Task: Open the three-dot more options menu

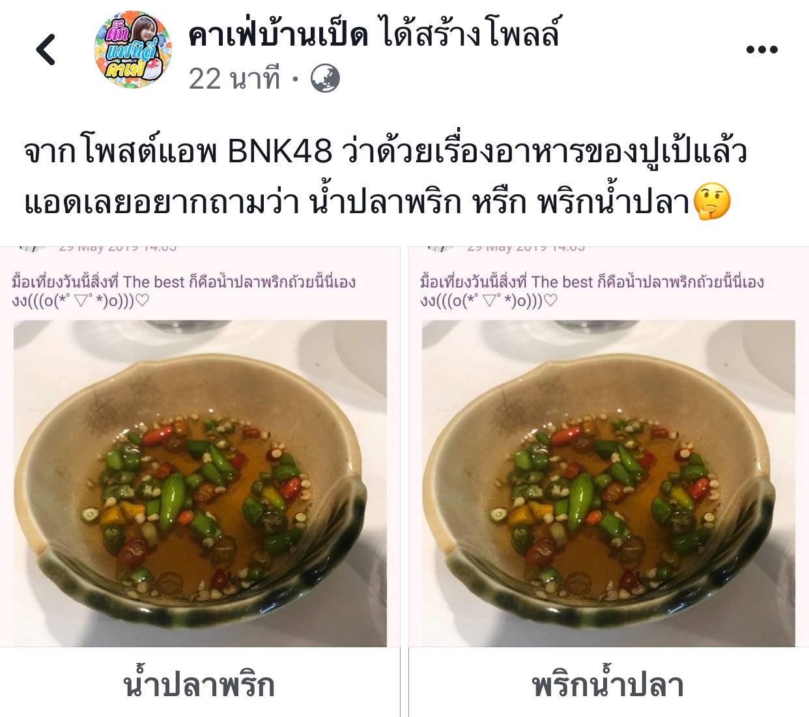Action: pyautogui.click(x=761, y=50)
